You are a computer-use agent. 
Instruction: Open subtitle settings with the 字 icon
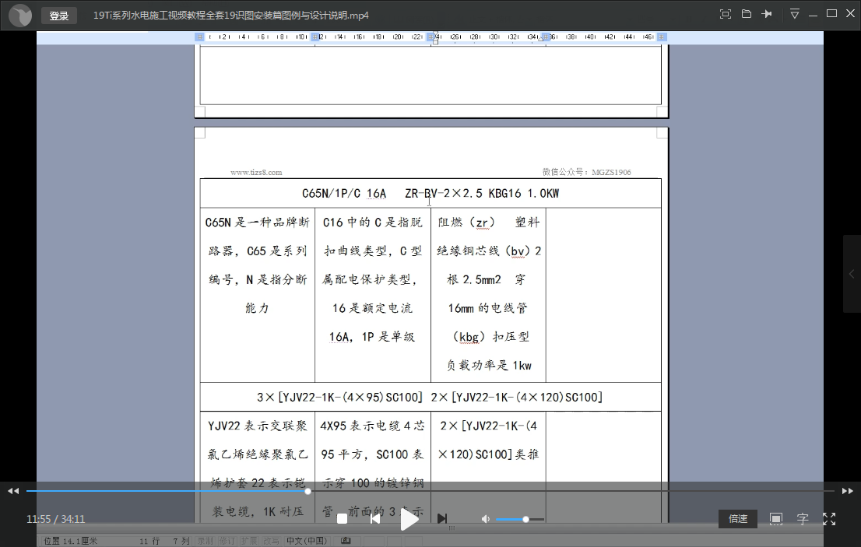coord(803,519)
